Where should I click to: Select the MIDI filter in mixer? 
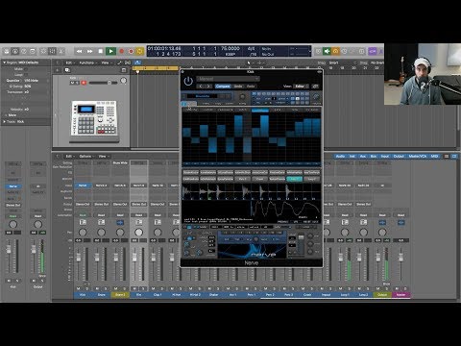434,156
